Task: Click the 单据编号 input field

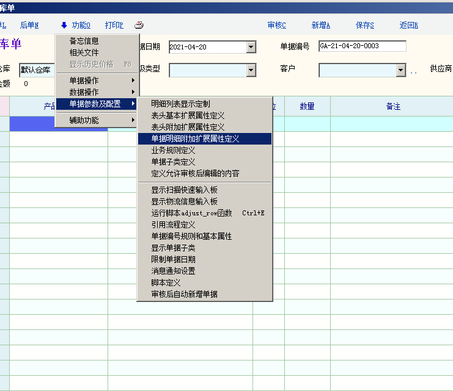Action: tap(362, 46)
